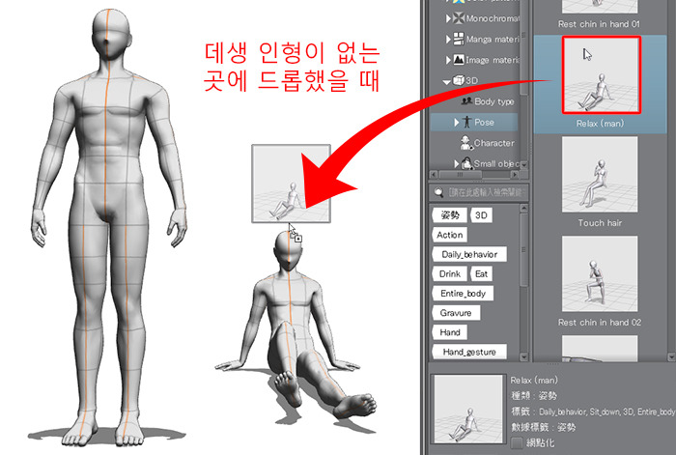Screen dimensions: 676x455
Task: Click the Image material icon
Action: pyautogui.click(x=459, y=60)
